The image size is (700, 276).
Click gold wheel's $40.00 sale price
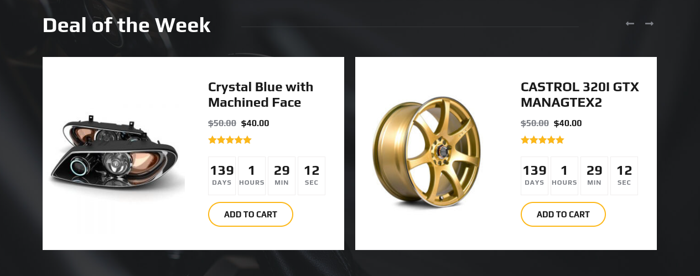pyautogui.click(x=568, y=123)
